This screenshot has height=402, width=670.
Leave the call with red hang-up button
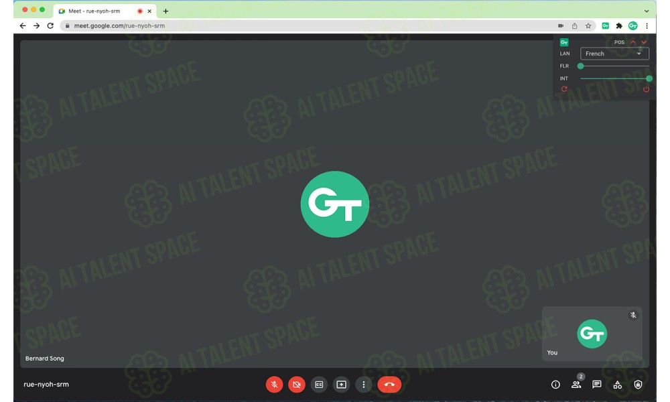click(389, 385)
